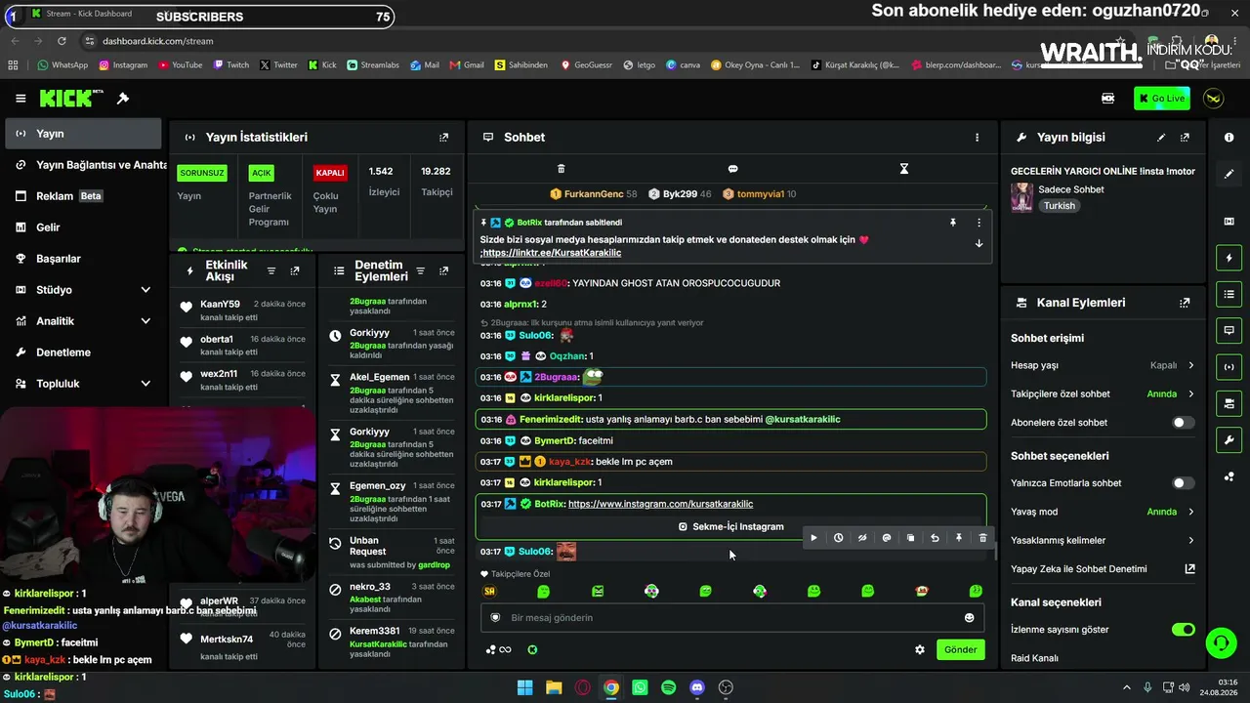Image resolution: width=1250 pixels, height=703 pixels.
Task: Open the pinned message three-dot menu
Action: pyautogui.click(x=979, y=223)
